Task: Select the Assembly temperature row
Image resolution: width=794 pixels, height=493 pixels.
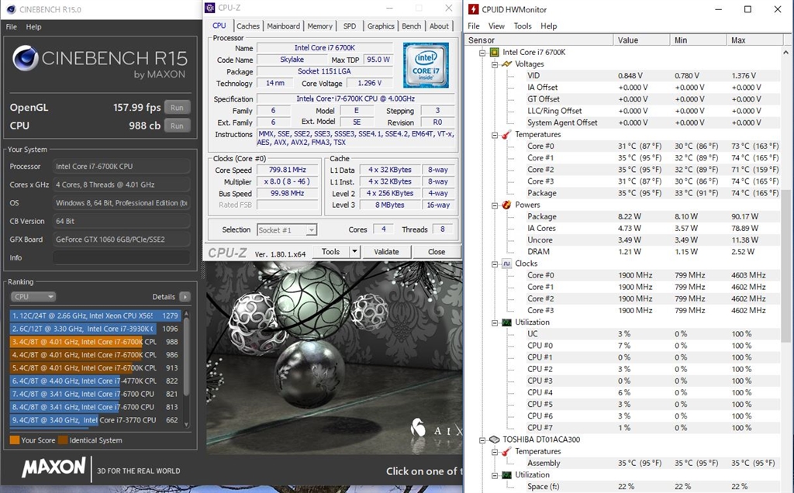Action: coord(653,463)
